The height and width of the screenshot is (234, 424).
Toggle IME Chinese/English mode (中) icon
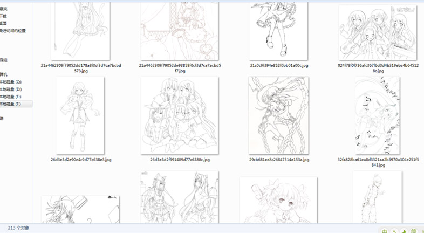(x=385, y=231)
